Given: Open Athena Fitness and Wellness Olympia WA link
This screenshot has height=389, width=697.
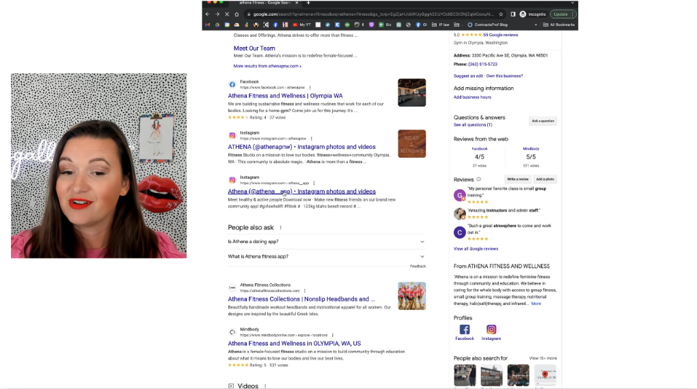Looking at the screenshot, I should tap(285, 96).
